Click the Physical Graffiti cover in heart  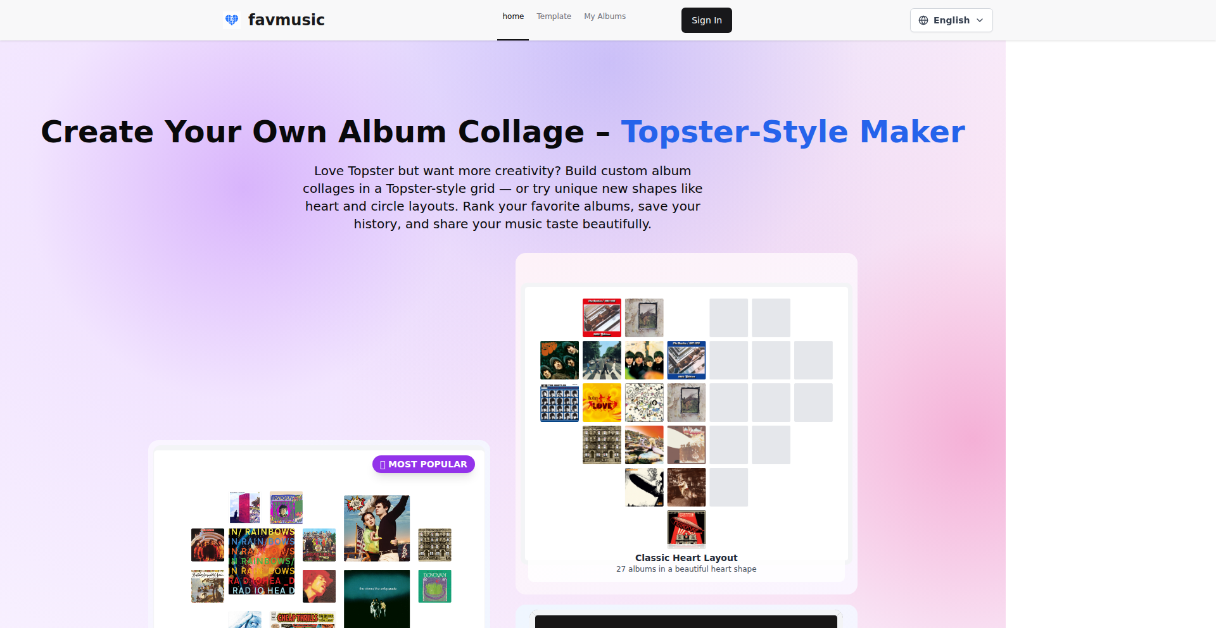click(602, 445)
